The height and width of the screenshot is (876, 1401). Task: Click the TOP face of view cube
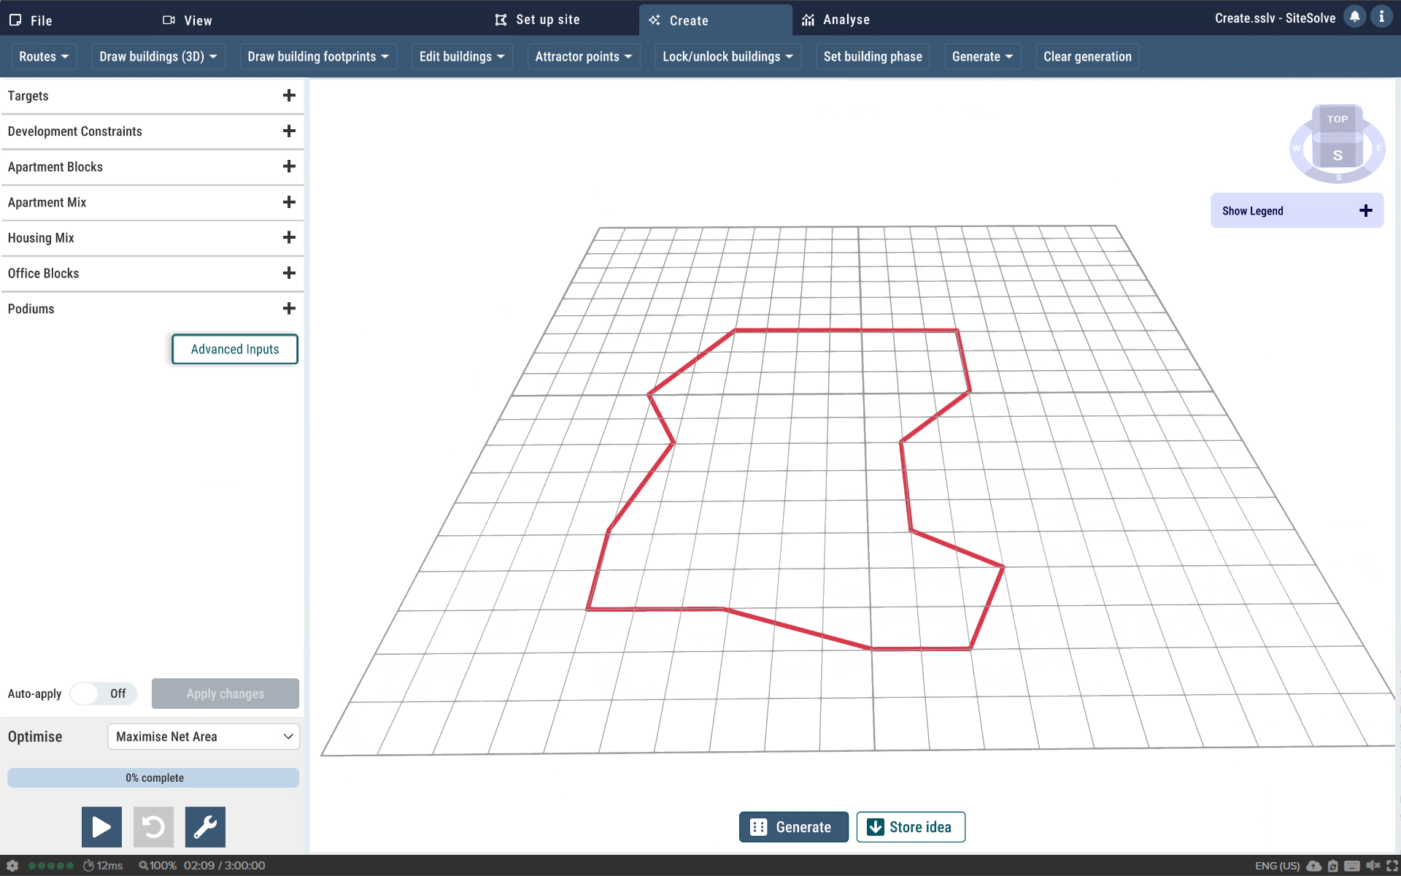coord(1337,119)
